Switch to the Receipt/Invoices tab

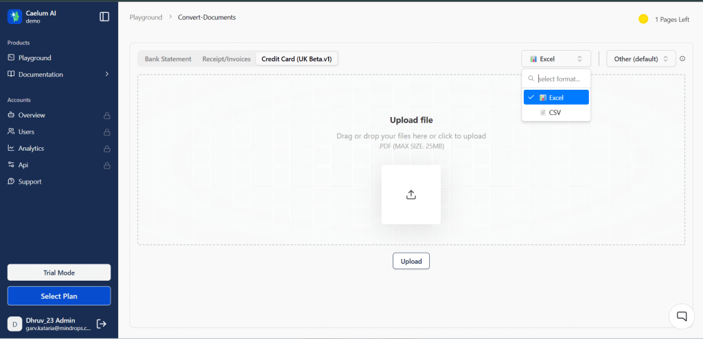(227, 59)
